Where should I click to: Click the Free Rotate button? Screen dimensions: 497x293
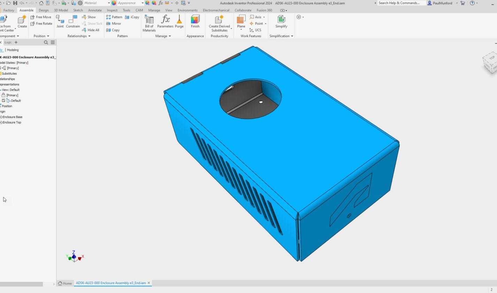point(41,24)
